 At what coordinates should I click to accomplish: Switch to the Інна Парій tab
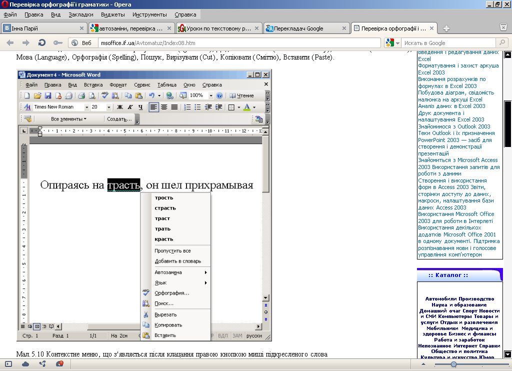[44, 28]
